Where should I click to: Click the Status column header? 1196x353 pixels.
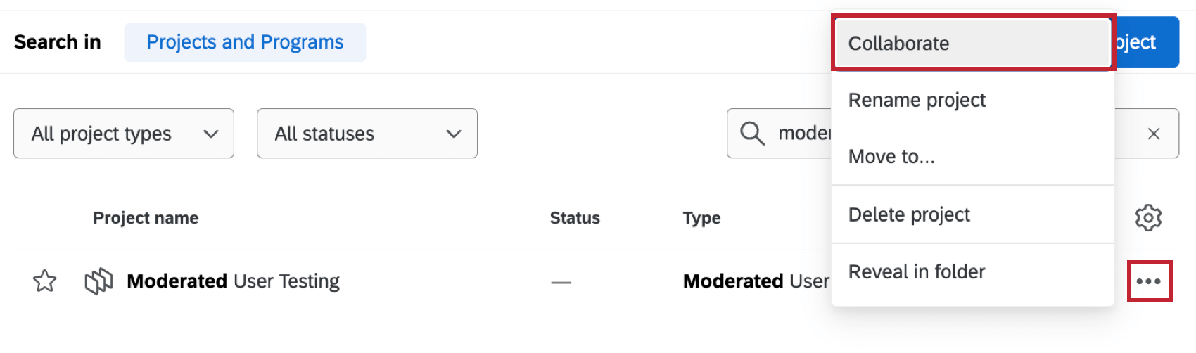pos(575,218)
